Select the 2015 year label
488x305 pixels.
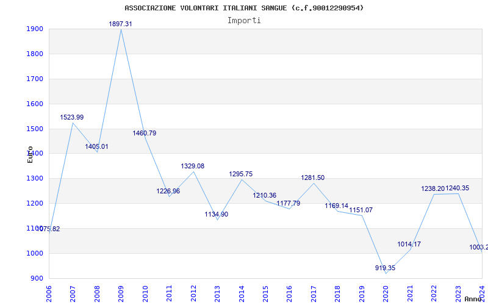[265, 294]
